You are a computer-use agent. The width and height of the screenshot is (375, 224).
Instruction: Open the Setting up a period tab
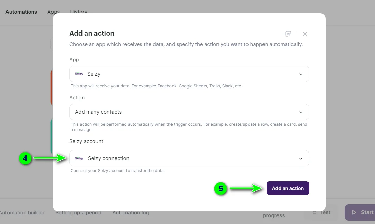point(78,212)
